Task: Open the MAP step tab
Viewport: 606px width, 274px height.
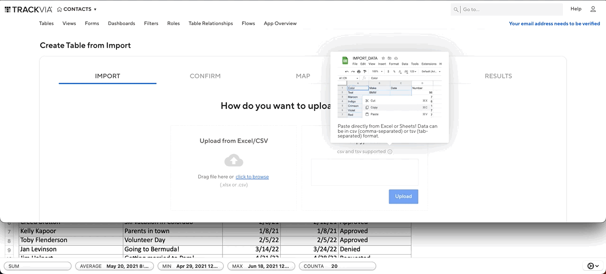Action: click(303, 76)
